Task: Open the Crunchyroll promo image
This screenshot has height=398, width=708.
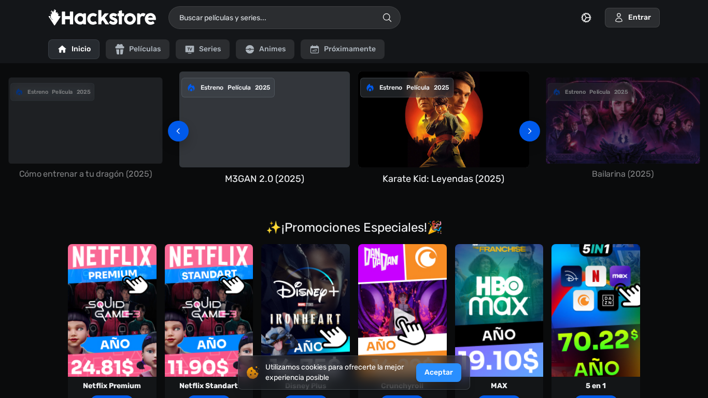Action: point(402,310)
